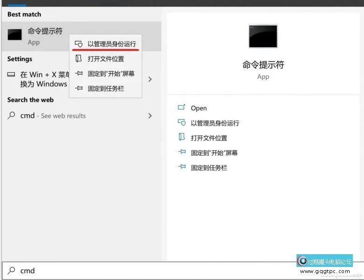Click the file location icon in the right pane

coord(182,137)
